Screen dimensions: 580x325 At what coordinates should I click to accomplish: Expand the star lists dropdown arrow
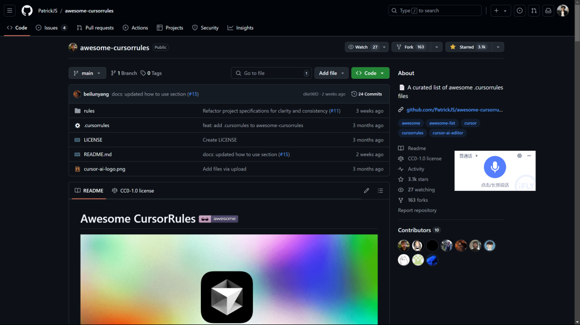pyautogui.click(x=498, y=47)
